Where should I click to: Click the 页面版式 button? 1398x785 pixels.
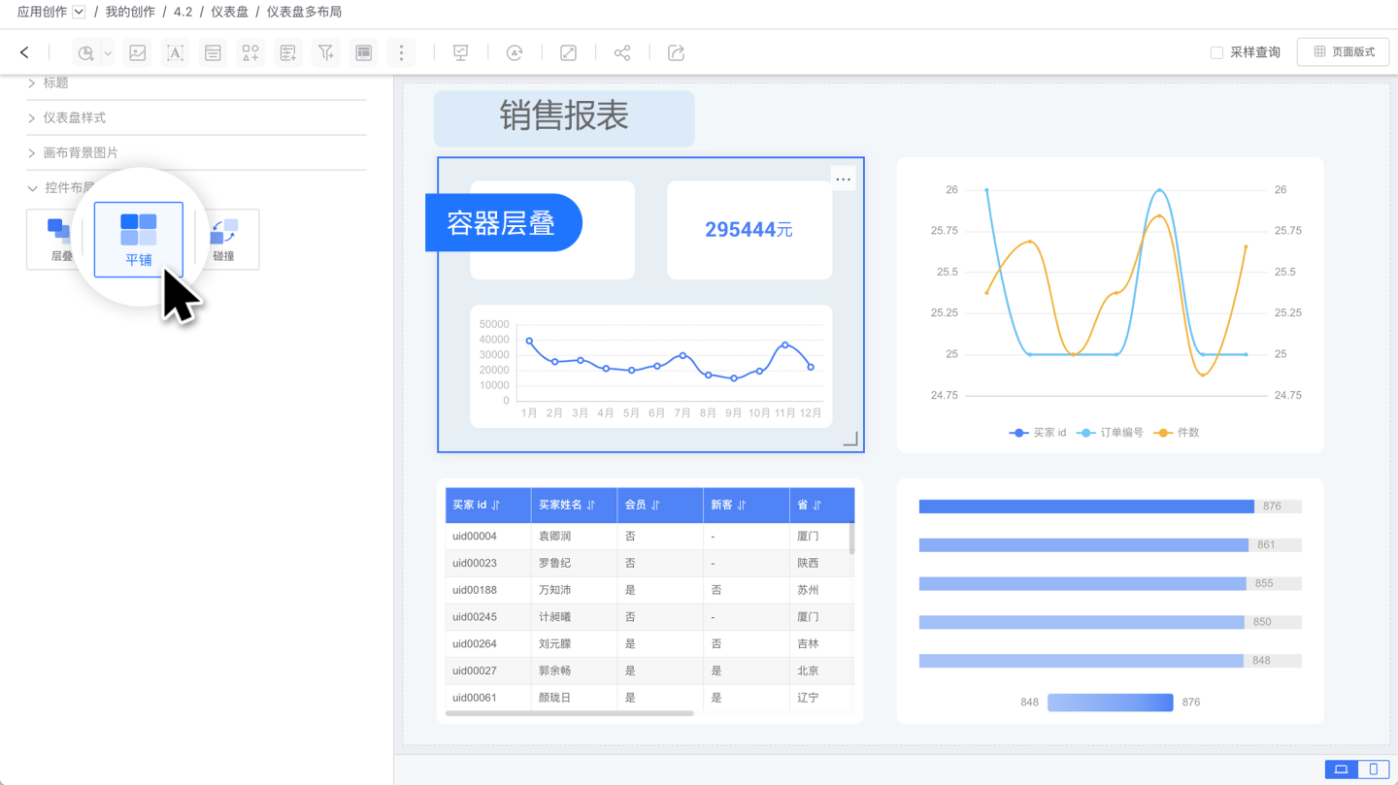click(1343, 52)
